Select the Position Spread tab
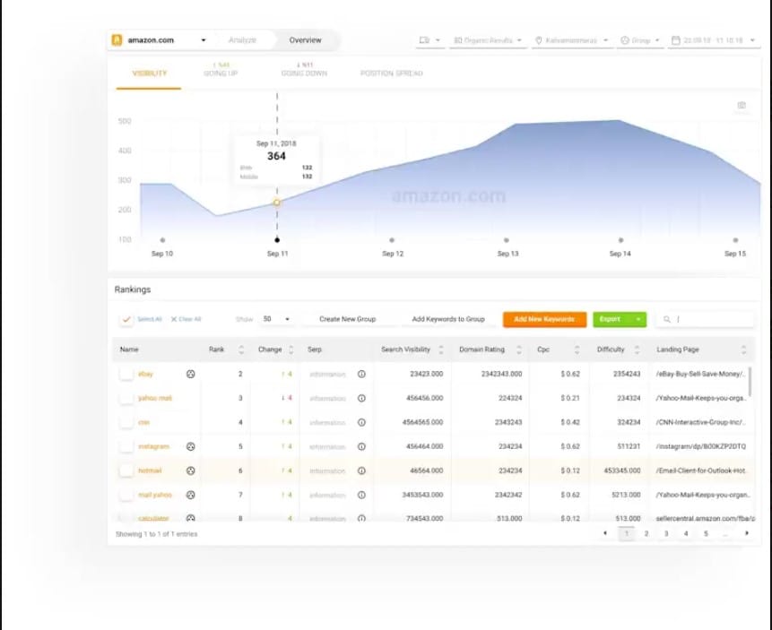Screen dimensions: 772x630 392,73
